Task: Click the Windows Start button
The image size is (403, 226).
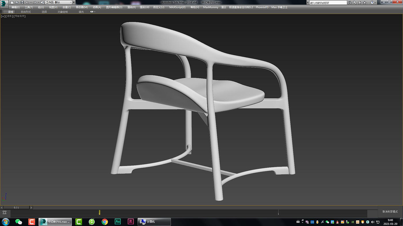Action: coord(6,222)
